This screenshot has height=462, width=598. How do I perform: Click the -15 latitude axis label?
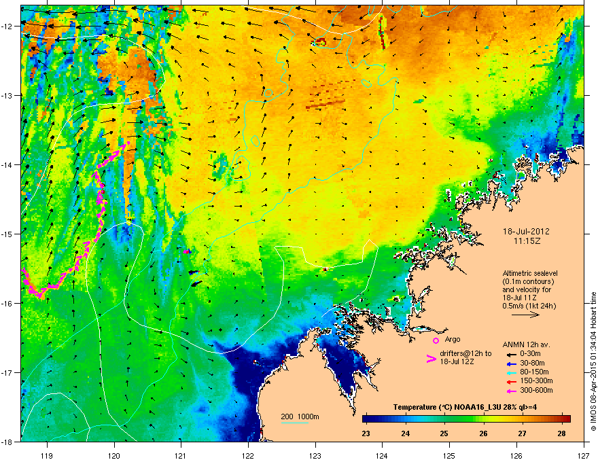[7, 234]
